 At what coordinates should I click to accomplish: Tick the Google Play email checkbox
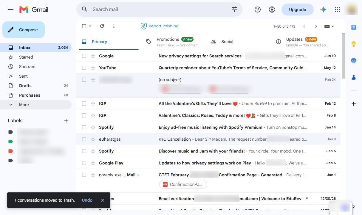[x=84, y=163]
